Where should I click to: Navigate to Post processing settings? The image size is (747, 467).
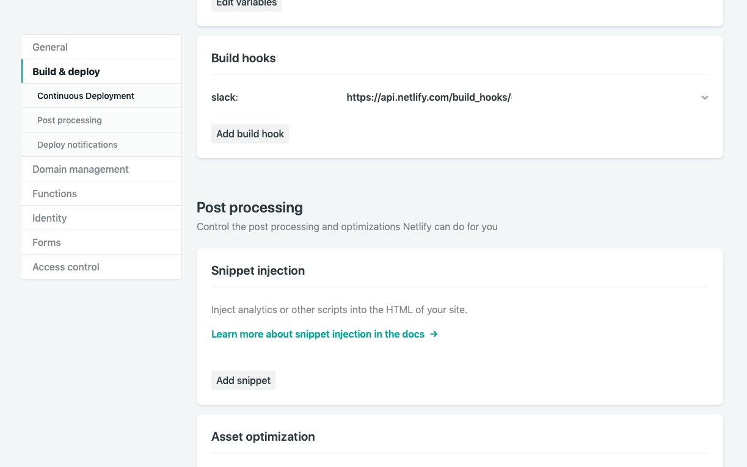point(69,120)
